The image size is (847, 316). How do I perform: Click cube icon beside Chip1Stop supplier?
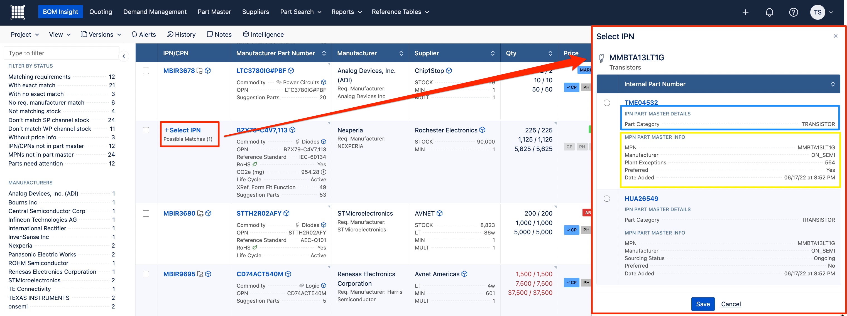pyautogui.click(x=449, y=71)
